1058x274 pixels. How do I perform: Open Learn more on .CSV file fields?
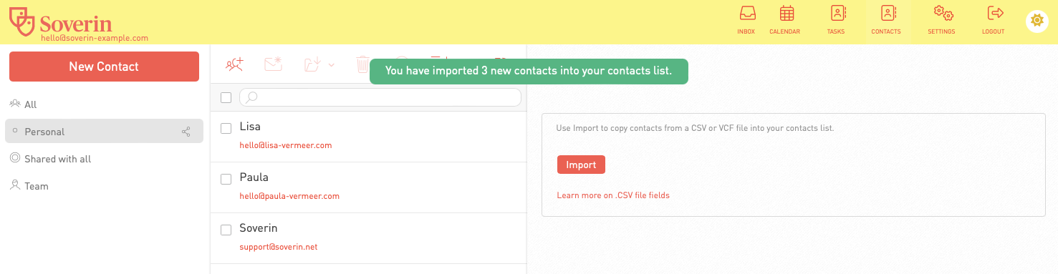[613, 195]
